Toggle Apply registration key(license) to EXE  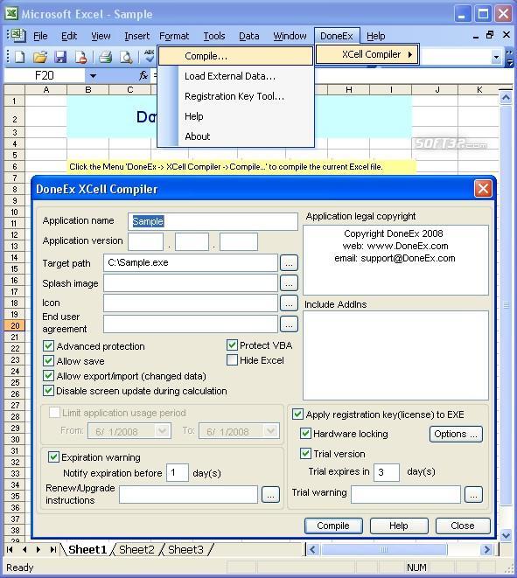click(297, 414)
